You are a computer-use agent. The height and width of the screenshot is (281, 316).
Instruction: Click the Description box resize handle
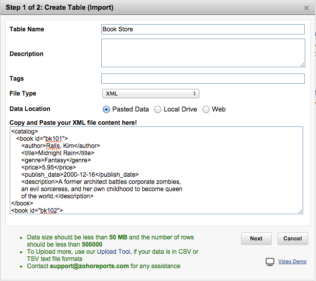[302, 64]
